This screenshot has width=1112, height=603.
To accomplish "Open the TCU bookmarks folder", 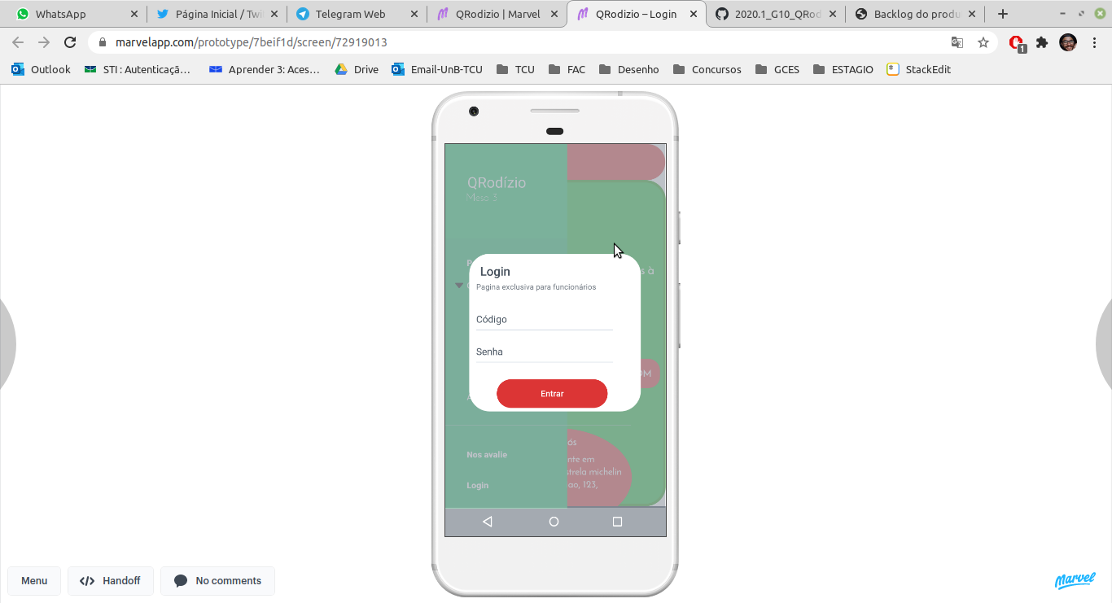I will point(515,69).
